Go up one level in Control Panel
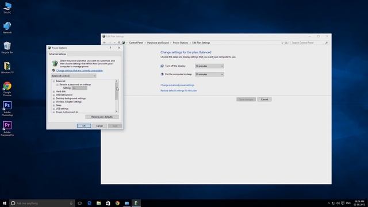 119,43
